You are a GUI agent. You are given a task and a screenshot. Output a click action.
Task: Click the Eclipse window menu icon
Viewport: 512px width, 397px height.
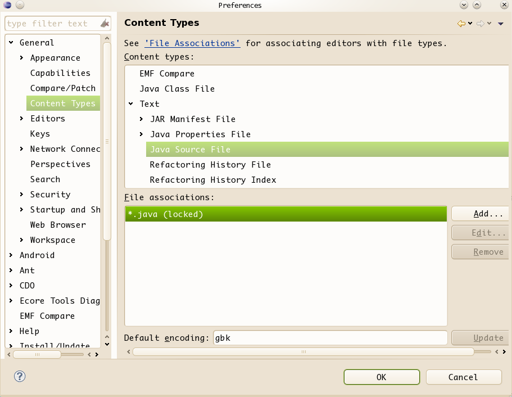point(7,5)
